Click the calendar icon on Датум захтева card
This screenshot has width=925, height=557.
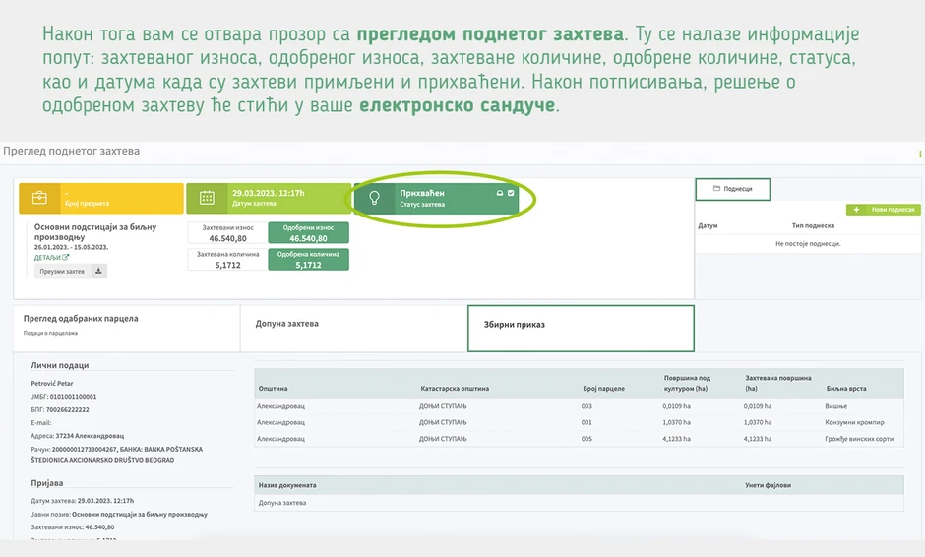[207, 198]
